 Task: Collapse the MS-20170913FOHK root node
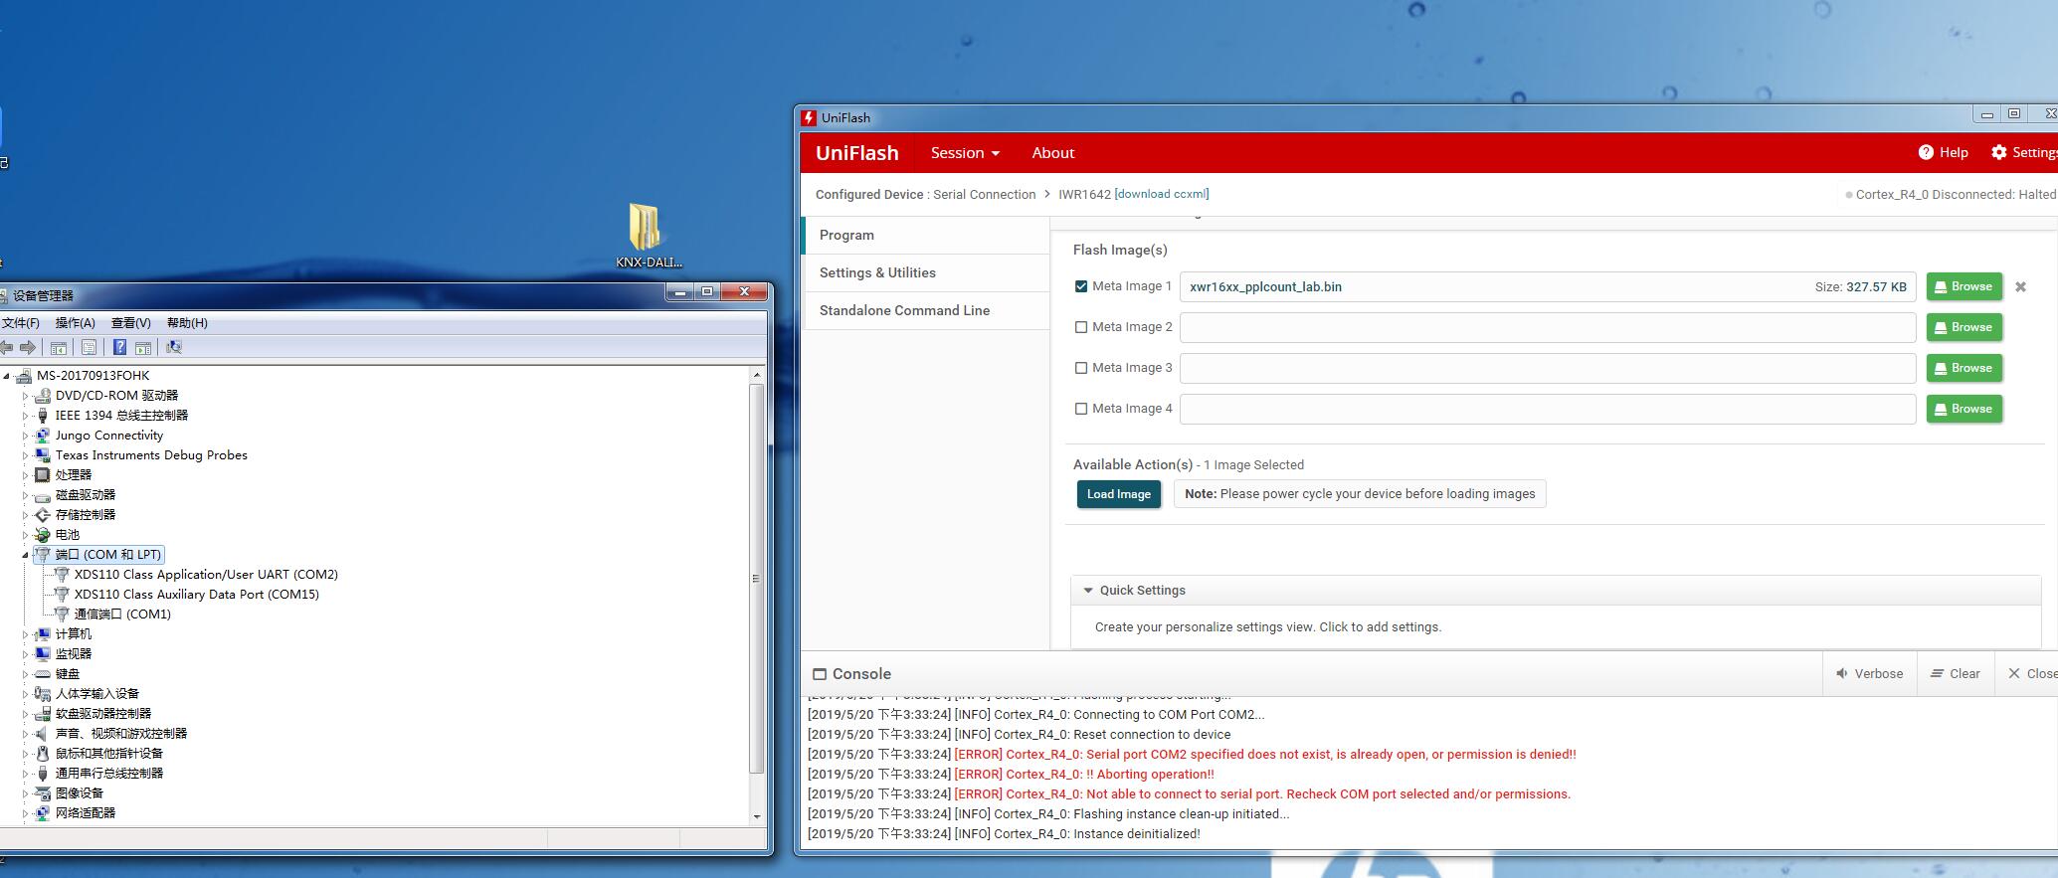pos(7,376)
